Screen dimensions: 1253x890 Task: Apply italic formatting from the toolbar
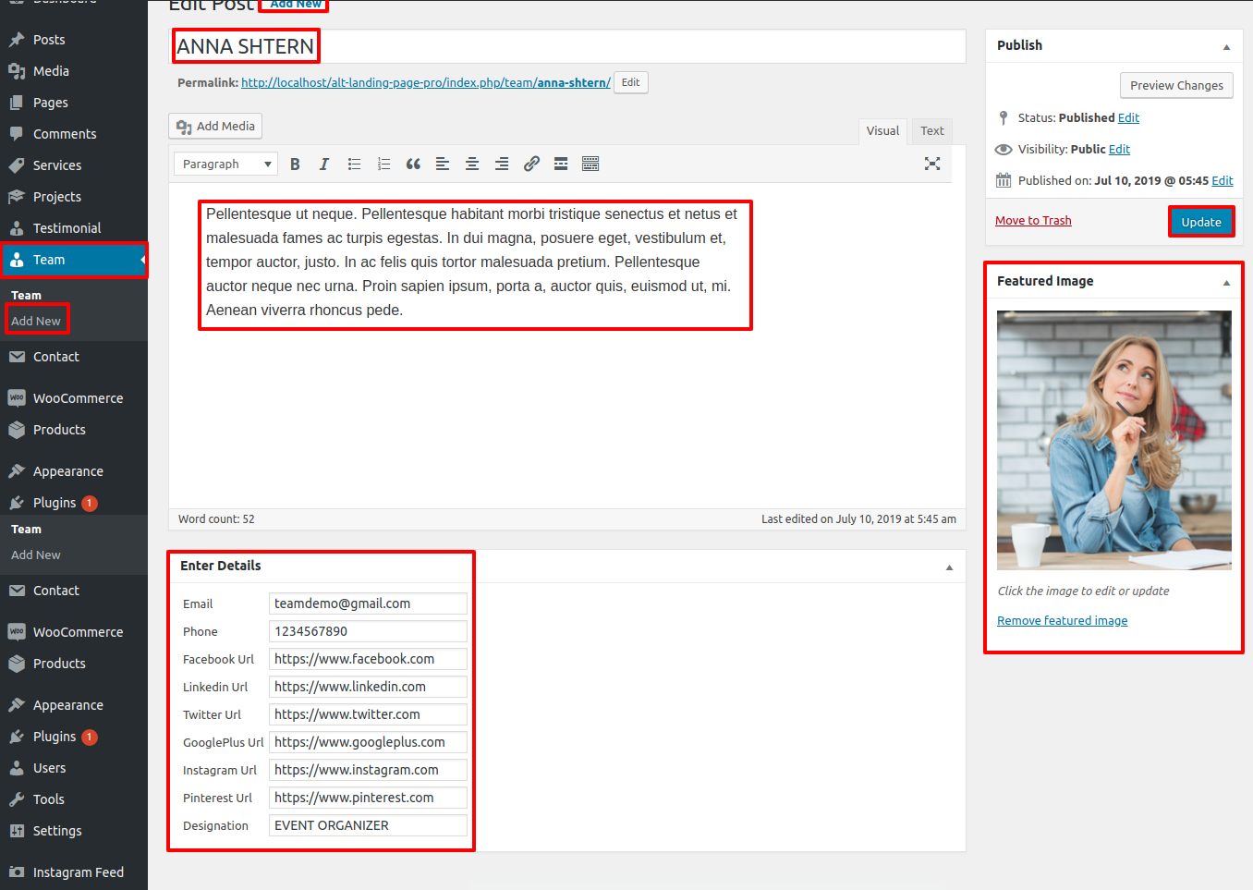[324, 165]
